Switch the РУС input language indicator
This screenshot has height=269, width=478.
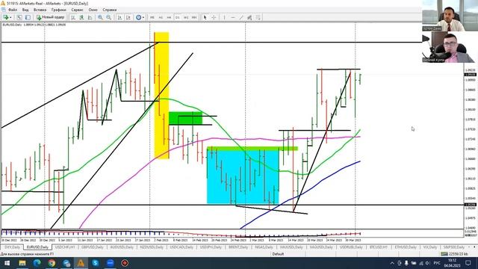pyautogui.click(x=437, y=263)
